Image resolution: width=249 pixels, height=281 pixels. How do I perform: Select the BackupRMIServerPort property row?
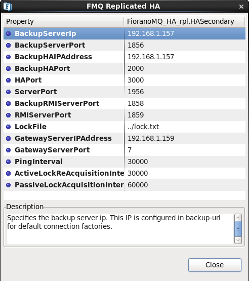click(x=124, y=103)
